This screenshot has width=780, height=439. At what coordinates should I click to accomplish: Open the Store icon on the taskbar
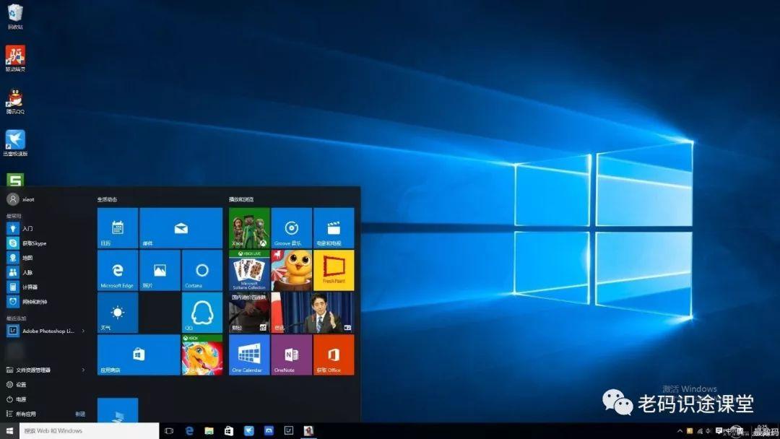click(x=229, y=431)
